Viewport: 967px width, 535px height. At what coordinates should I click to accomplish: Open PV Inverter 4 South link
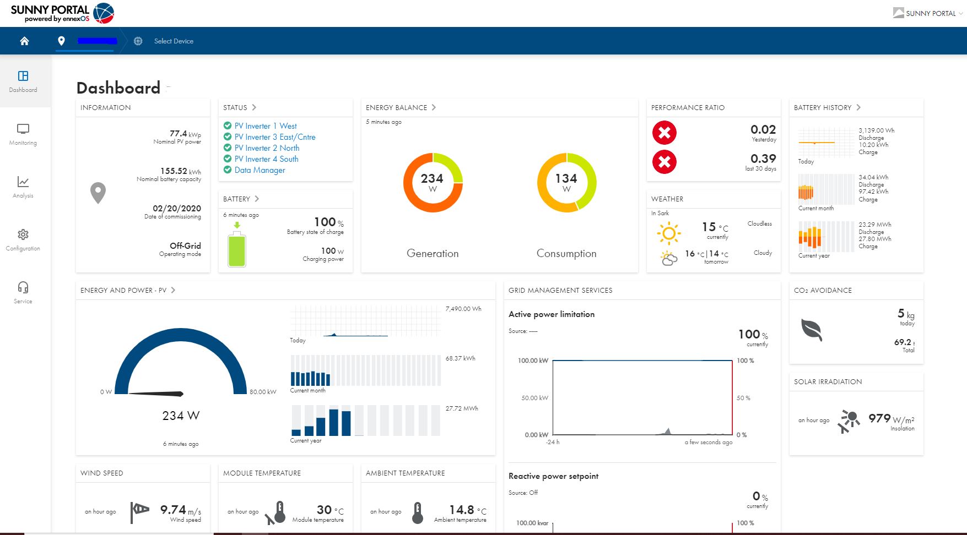coord(266,159)
